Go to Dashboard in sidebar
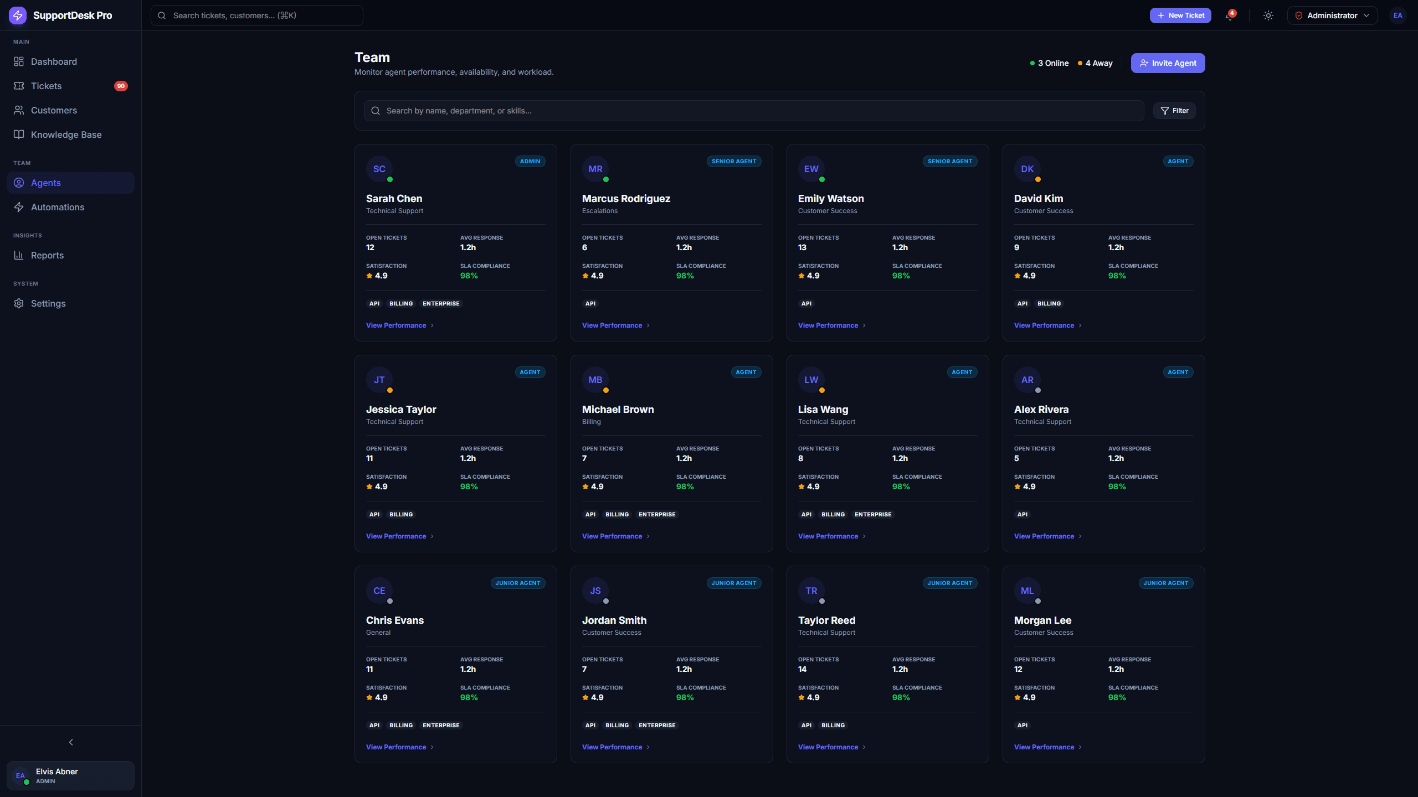 pos(70,61)
